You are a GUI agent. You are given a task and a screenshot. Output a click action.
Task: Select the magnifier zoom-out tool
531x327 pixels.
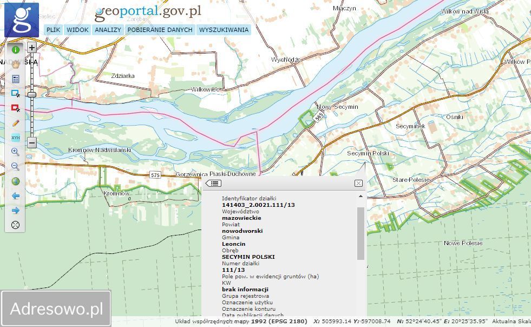click(15, 166)
